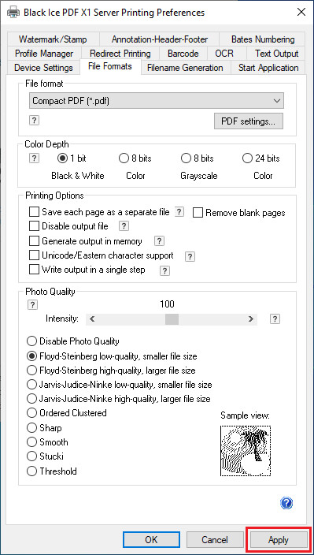Click the Color Depth help question mark
Viewport: 314px width, 555px height.
point(34,158)
